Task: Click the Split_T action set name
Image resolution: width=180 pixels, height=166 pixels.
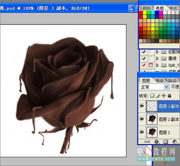Action: (x=174, y=65)
